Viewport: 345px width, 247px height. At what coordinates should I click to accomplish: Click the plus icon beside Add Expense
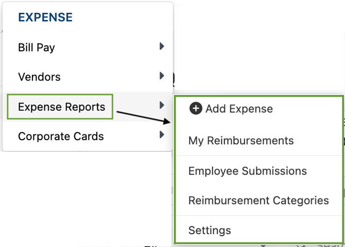click(x=196, y=108)
